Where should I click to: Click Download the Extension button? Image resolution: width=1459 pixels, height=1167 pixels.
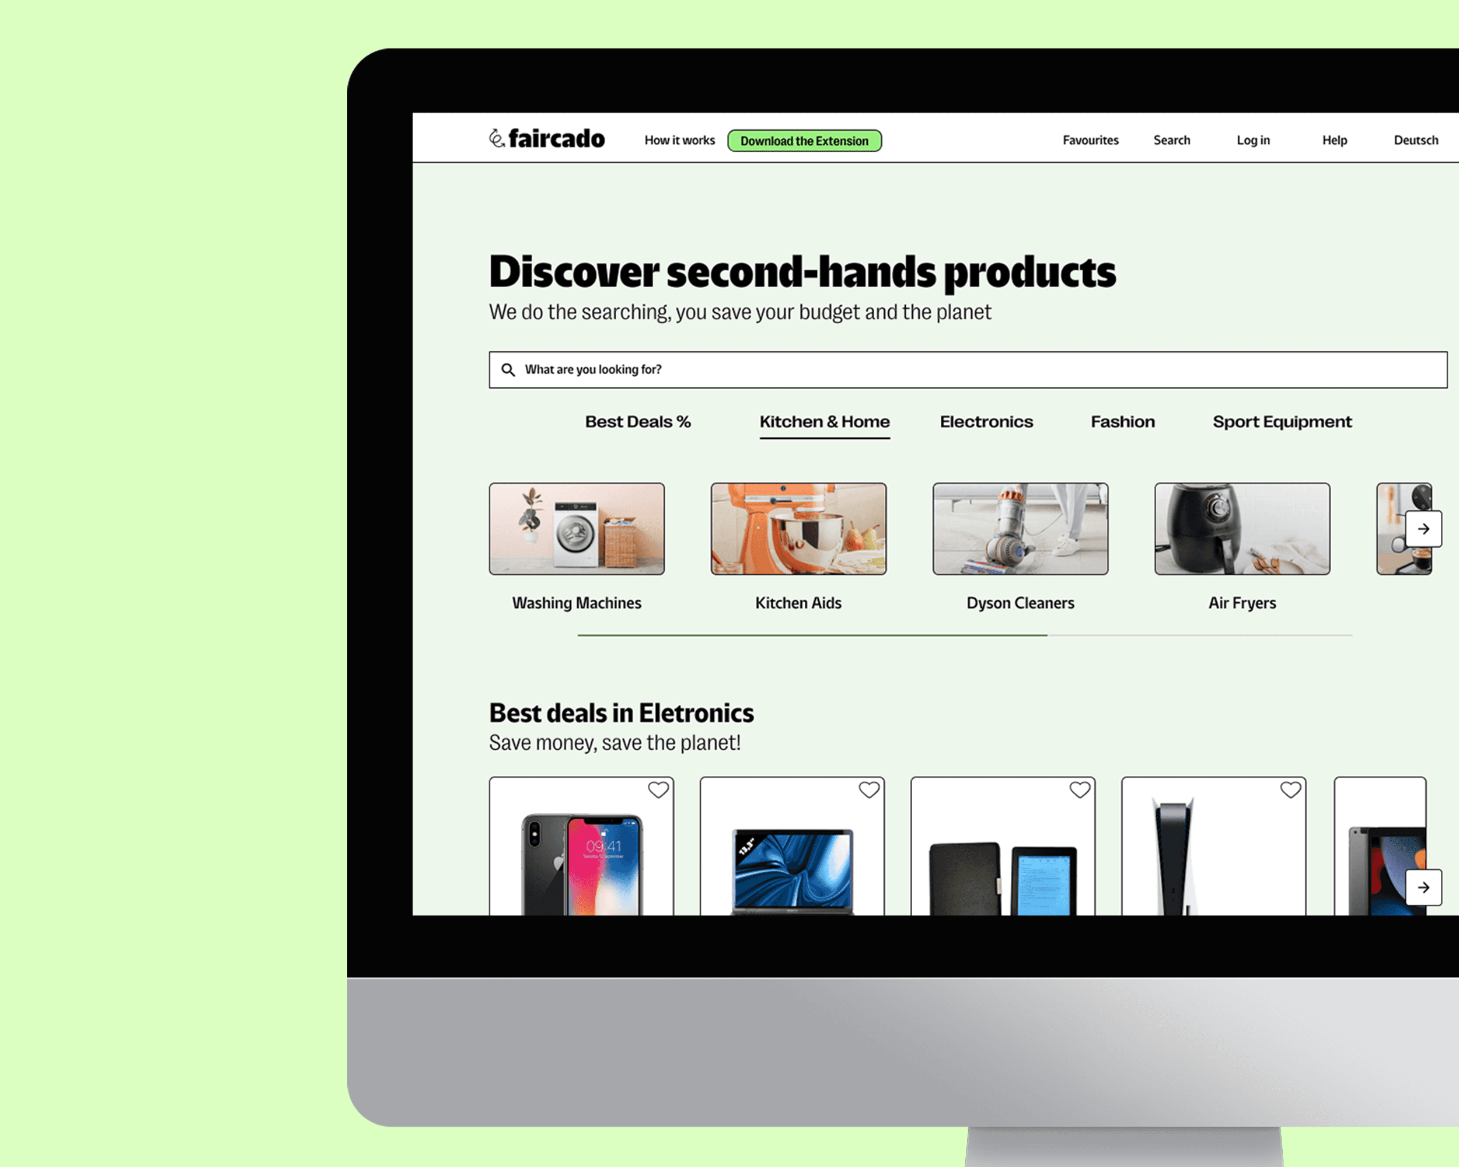[x=804, y=141]
